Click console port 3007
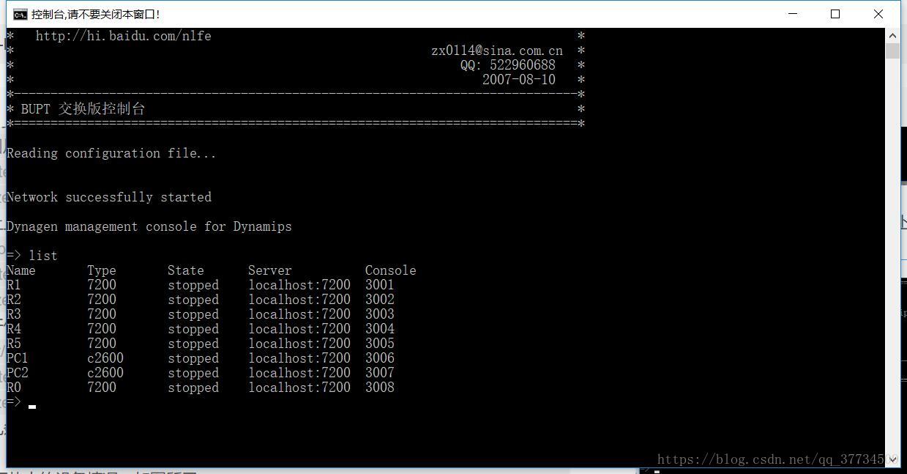Screen dimensions: 907x474 click(x=380, y=373)
